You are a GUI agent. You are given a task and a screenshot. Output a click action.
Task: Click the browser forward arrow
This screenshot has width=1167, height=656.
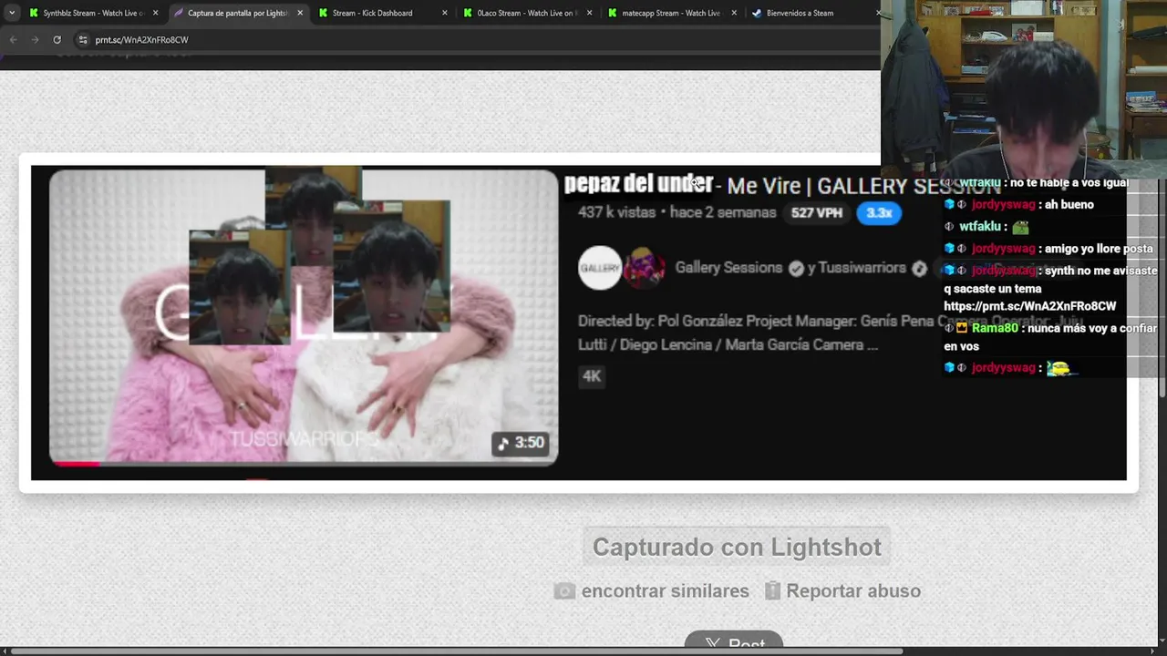[x=35, y=40]
